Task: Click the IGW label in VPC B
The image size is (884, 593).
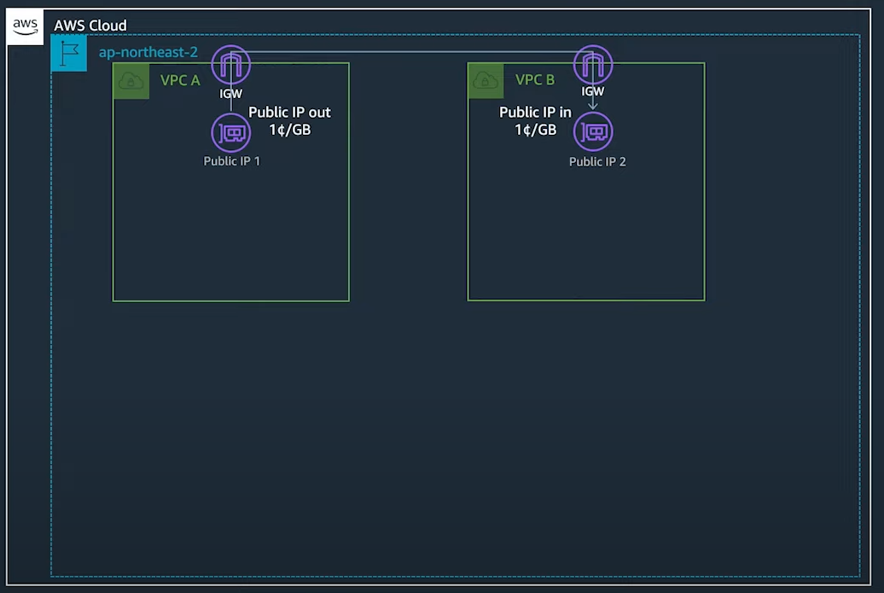Action: [592, 91]
